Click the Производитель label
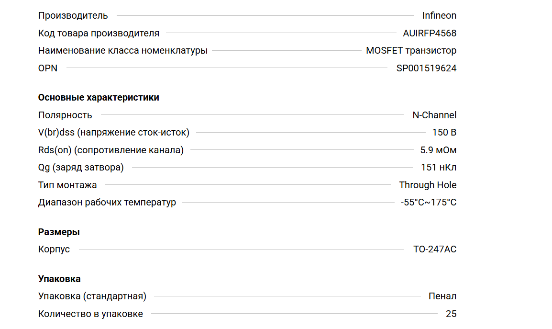Image resolution: width=552 pixels, height=329 pixels. [73, 15]
